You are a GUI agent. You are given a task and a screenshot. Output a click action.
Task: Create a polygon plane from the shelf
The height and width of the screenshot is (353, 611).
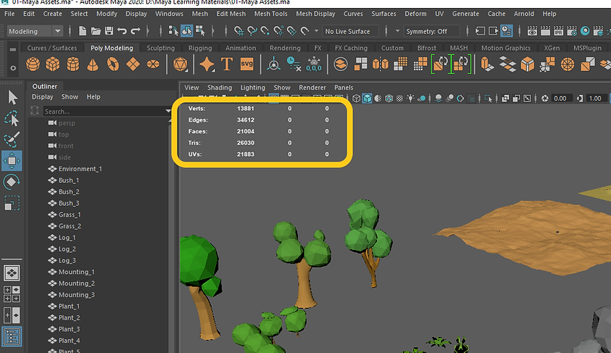tap(133, 64)
